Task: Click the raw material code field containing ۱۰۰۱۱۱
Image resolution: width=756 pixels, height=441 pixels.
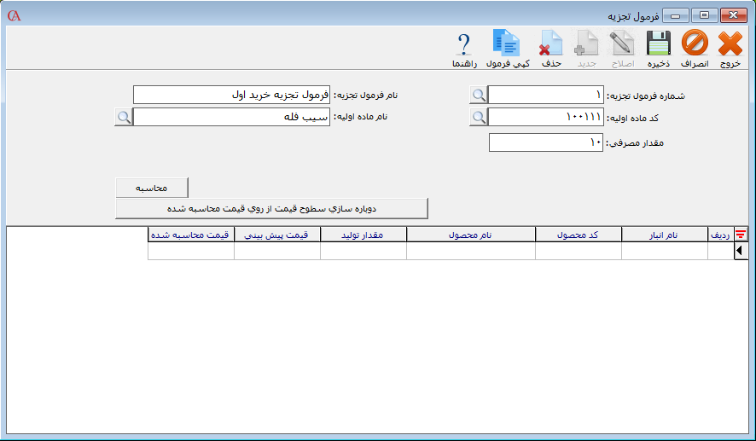Action: pyautogui.click(x=546, y=117)
